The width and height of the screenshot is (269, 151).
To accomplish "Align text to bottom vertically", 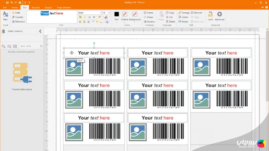I will click(101, 22).
